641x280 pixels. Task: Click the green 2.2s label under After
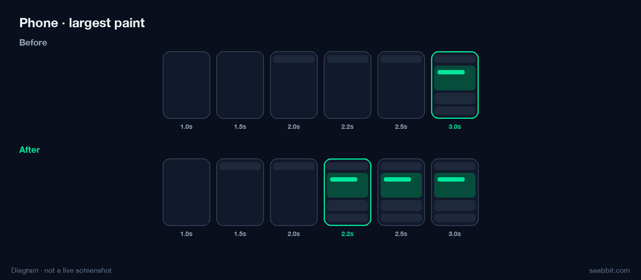(347, 234)
